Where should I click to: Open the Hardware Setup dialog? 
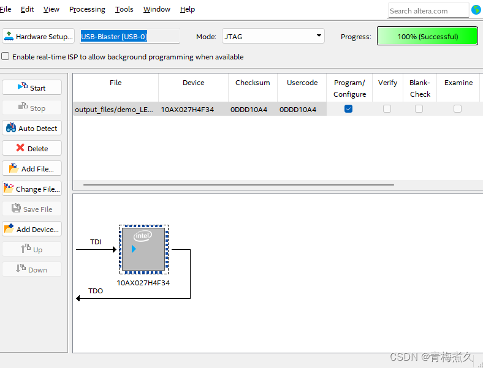coord(38,36)
